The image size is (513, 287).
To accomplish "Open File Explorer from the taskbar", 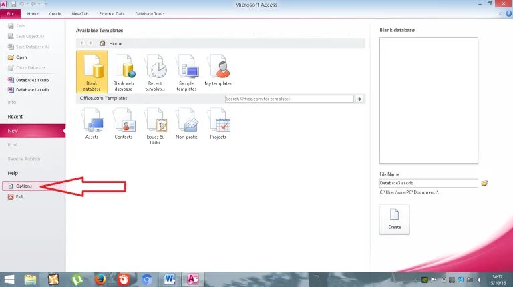I will [x=31, y=280].
